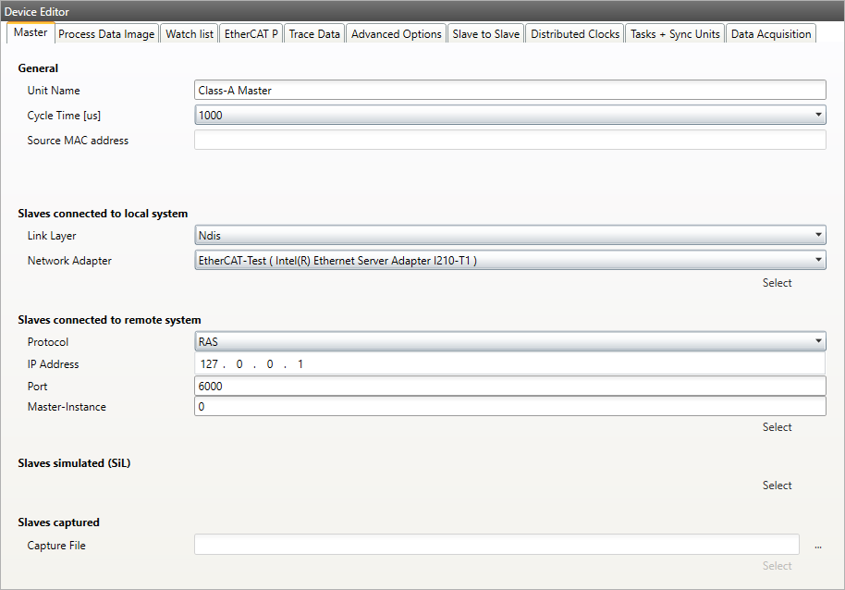
Task: Click the Capture File browse ellipsis button
Action: tap(817, 547)
